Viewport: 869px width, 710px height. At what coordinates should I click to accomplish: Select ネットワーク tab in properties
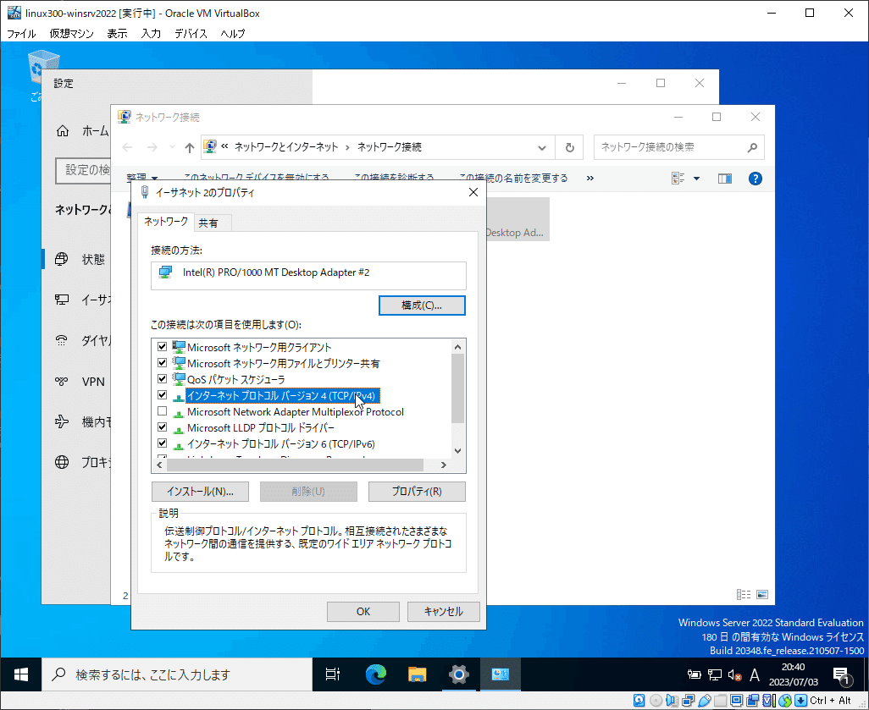(x=166, y=222)
